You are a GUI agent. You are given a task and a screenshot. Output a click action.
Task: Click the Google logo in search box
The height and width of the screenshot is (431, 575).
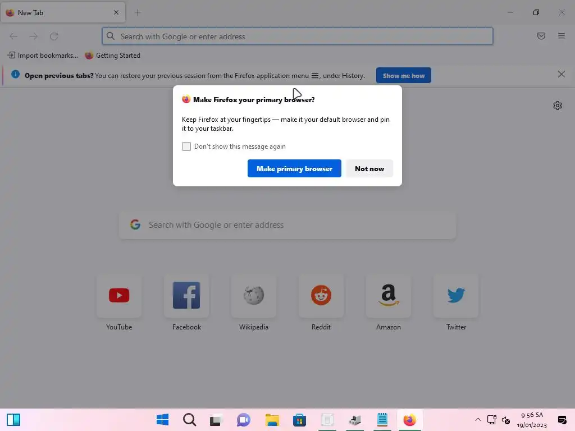click(135, 224)
